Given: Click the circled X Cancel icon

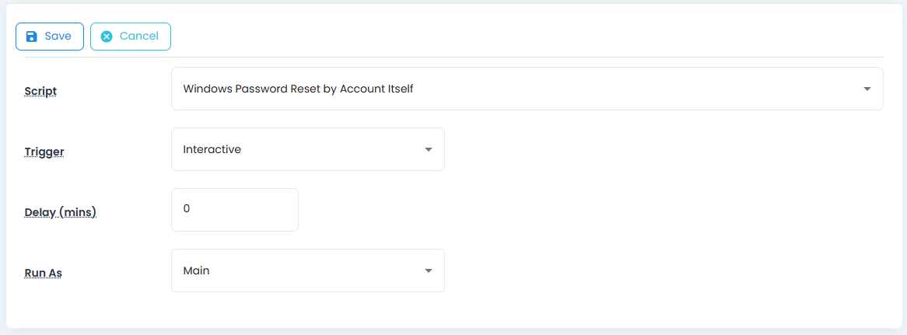Looking at the screenshot, I should (x=107, y=37).
